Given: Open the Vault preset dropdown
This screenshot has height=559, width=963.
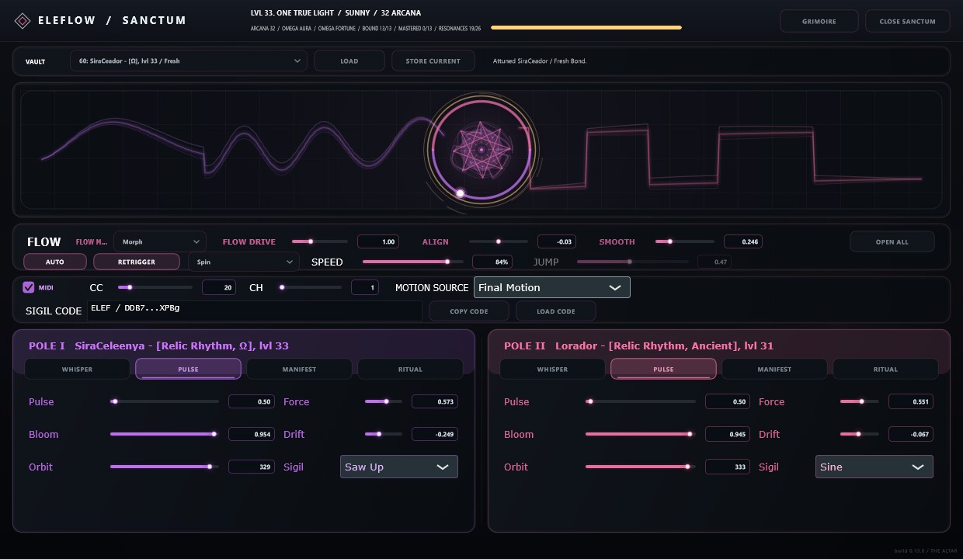Looking at the screenshot, I should point(189,61).
